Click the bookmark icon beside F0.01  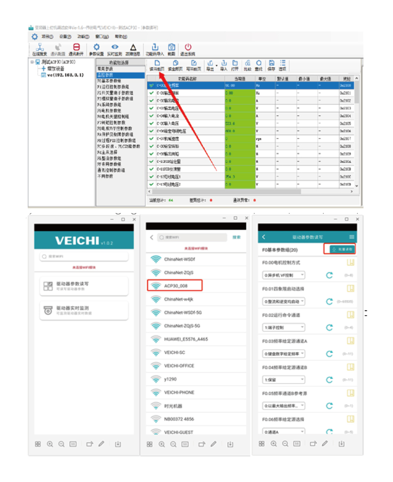pyautogui.click(x=350, y=288)
